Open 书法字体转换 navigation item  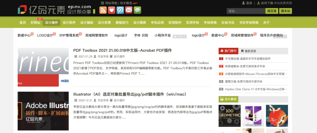[249, 23]
